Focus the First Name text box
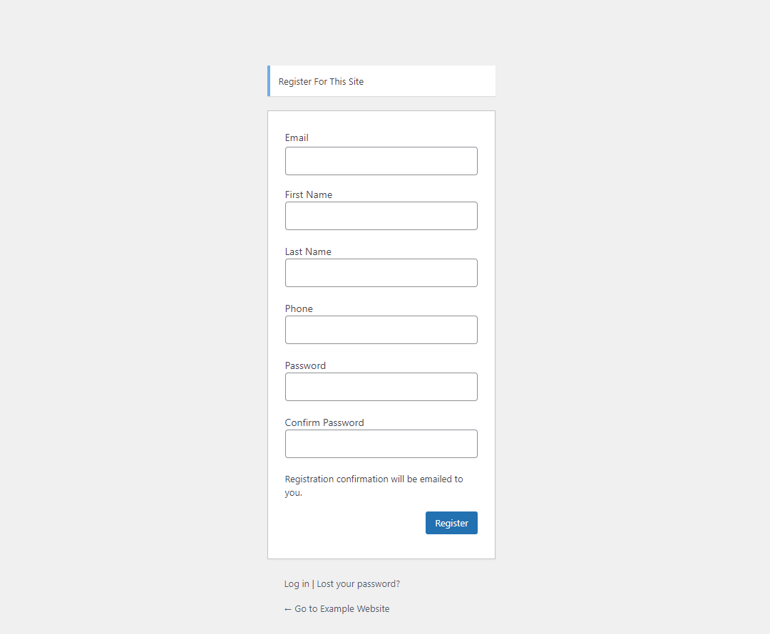The width and height of the screenshot is (770, 634). pyautogui.click(x=381, y=216)
